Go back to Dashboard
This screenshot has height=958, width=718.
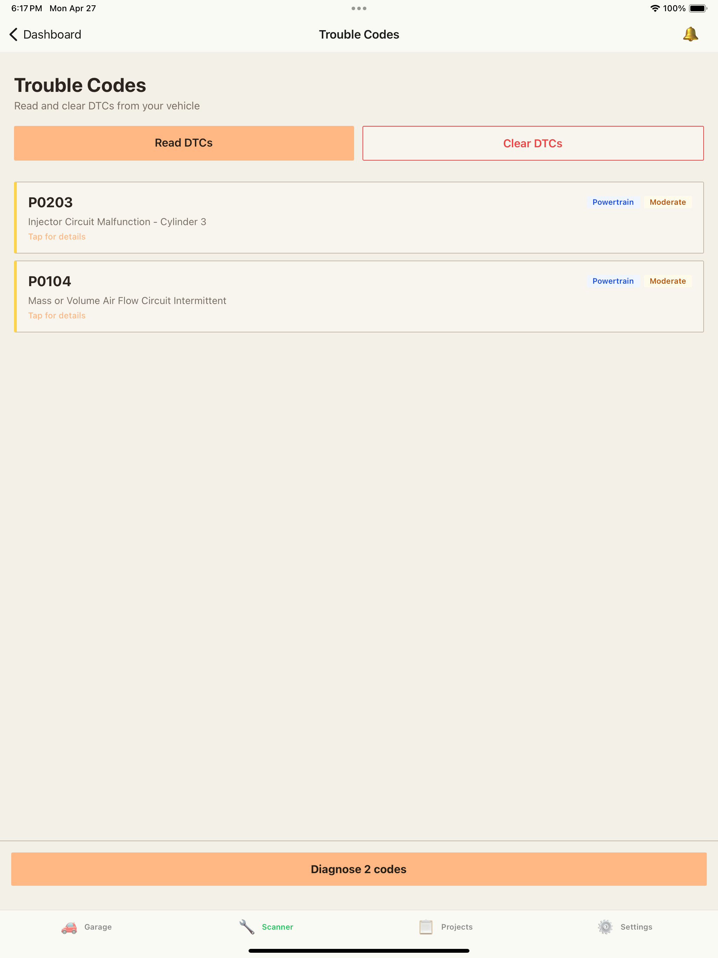(45, 35)
